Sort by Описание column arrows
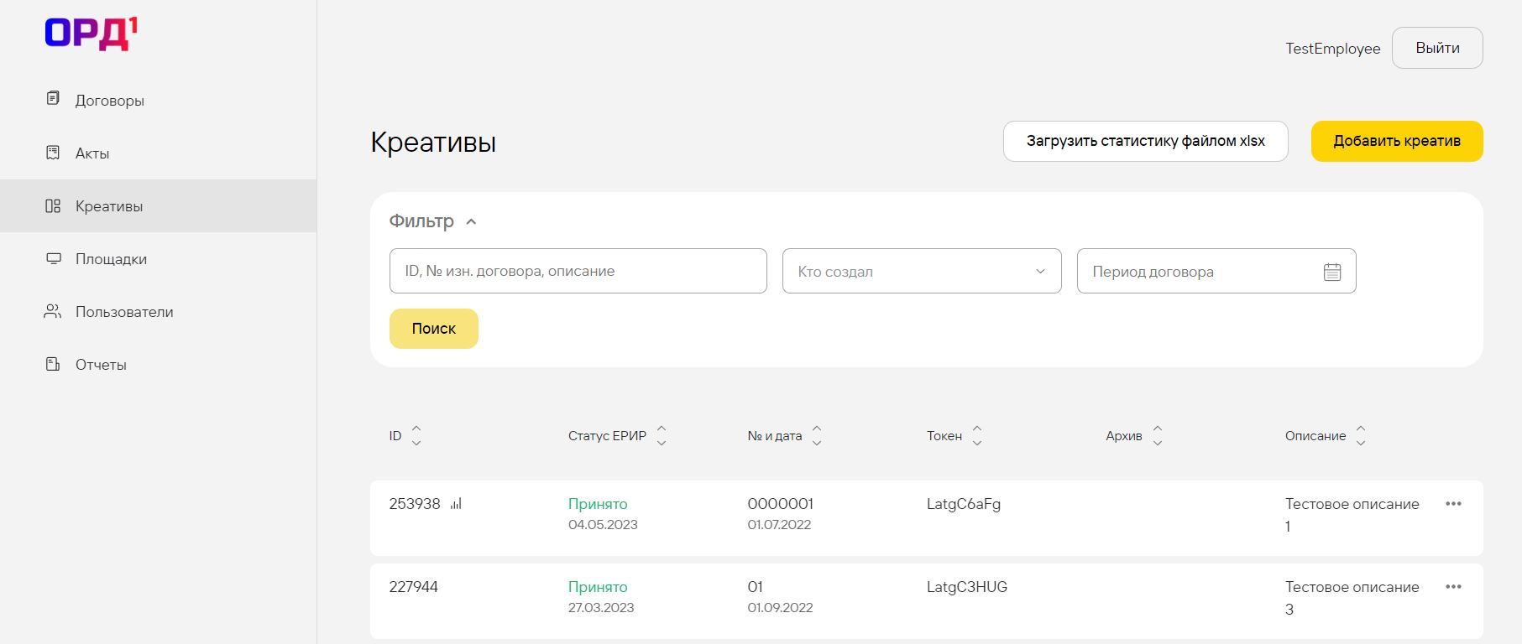This screenshot has width=1522, height=644. 1361,436
